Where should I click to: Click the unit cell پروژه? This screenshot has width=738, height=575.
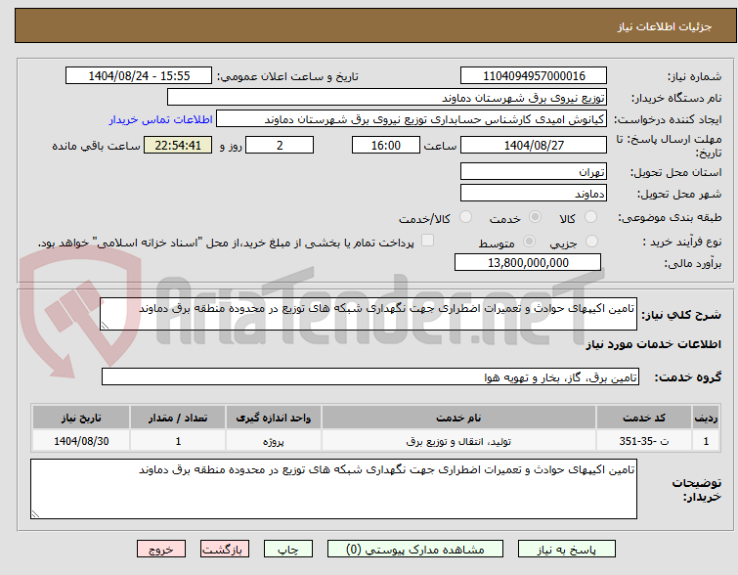click(274, 441)
